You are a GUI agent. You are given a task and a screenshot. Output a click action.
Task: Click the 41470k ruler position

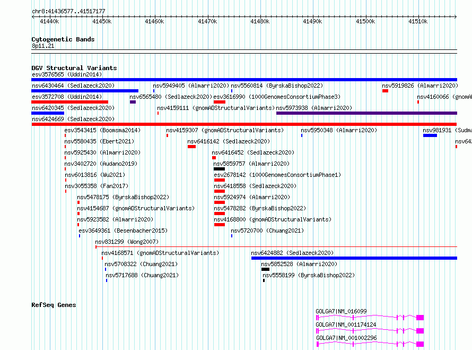tap(207, 21)
